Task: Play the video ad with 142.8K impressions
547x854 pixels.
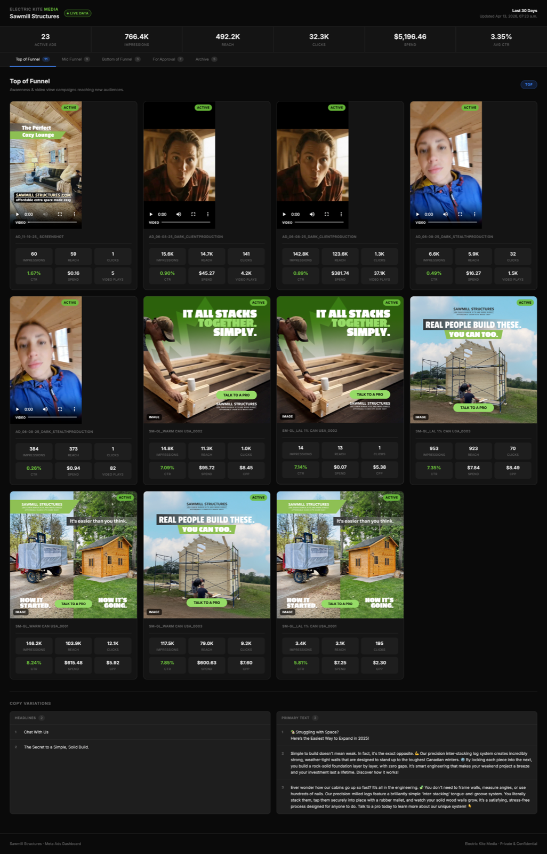Action: click(284, 215)
